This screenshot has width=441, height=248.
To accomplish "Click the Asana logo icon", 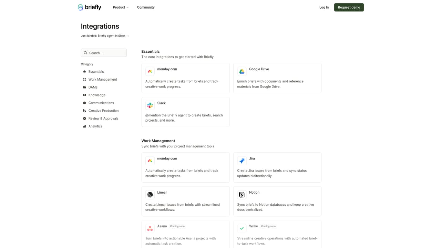I will 150,228.
